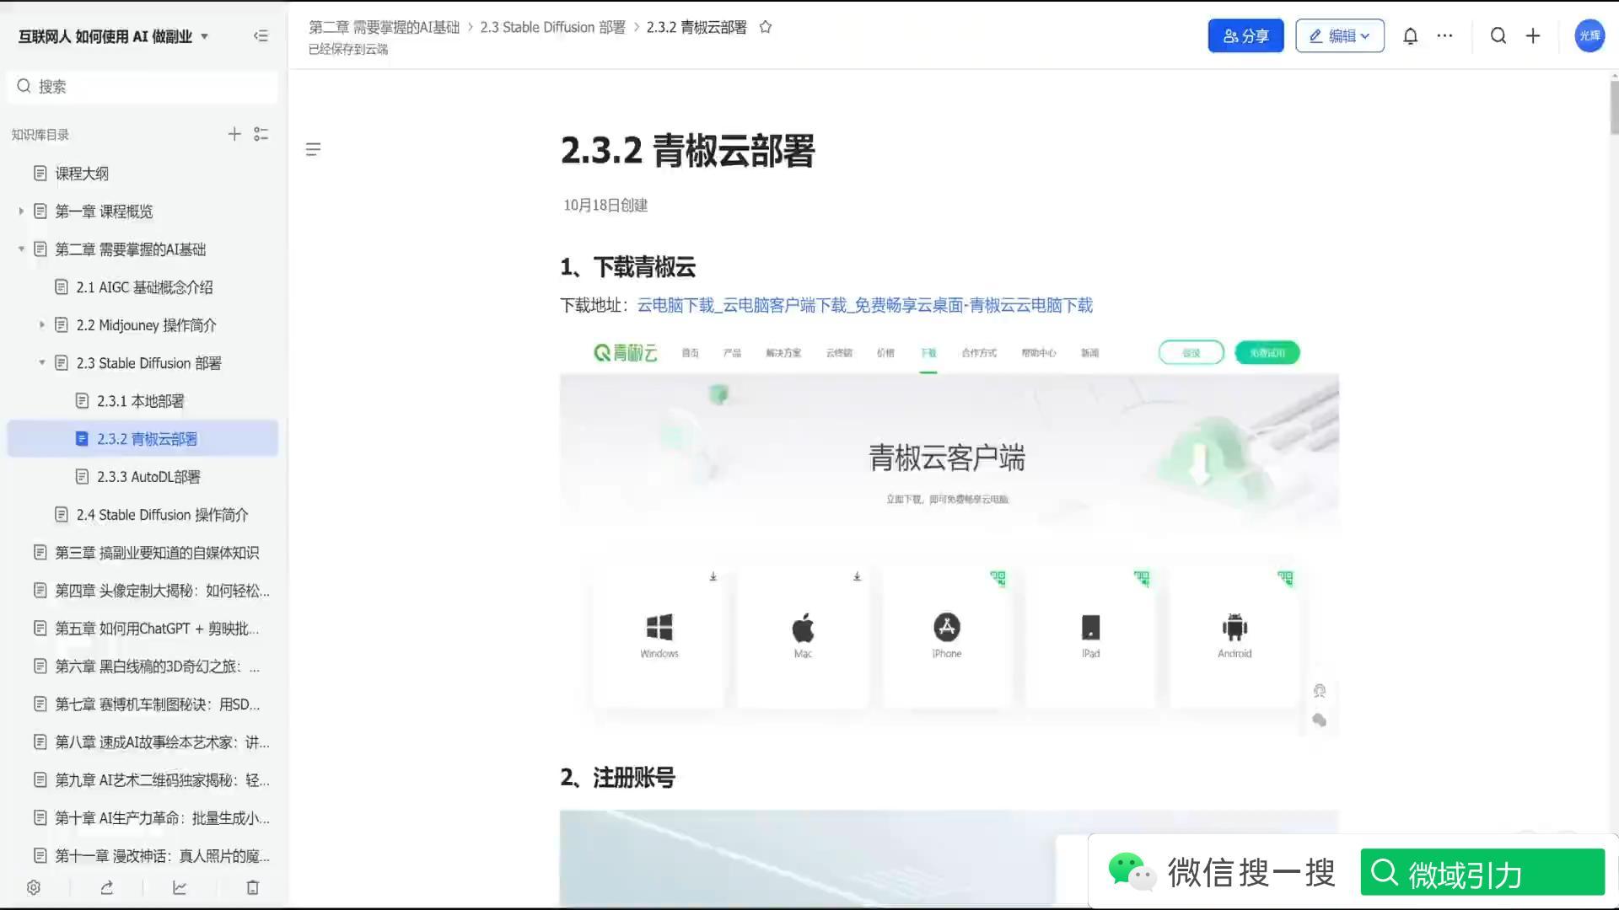Open 第七章 赛博机车制图秘诀

[143, 704]
